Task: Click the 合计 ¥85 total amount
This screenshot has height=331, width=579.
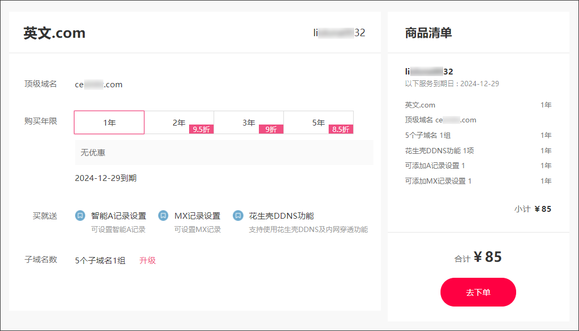Action: (x=478, y=257)
